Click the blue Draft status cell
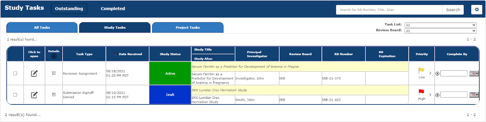This screenshot has height=122, width=486. [x=170, y=95]
